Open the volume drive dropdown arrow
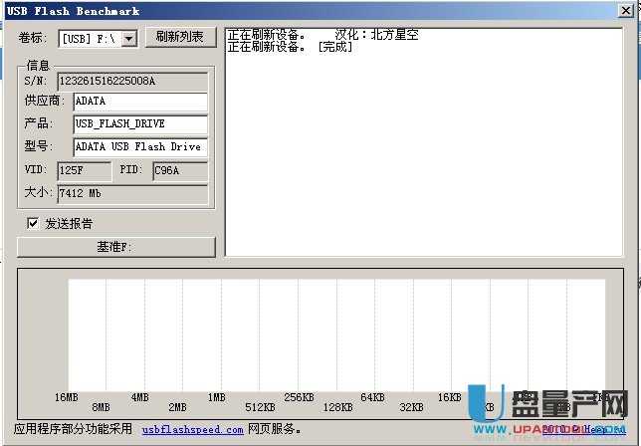 128,39
